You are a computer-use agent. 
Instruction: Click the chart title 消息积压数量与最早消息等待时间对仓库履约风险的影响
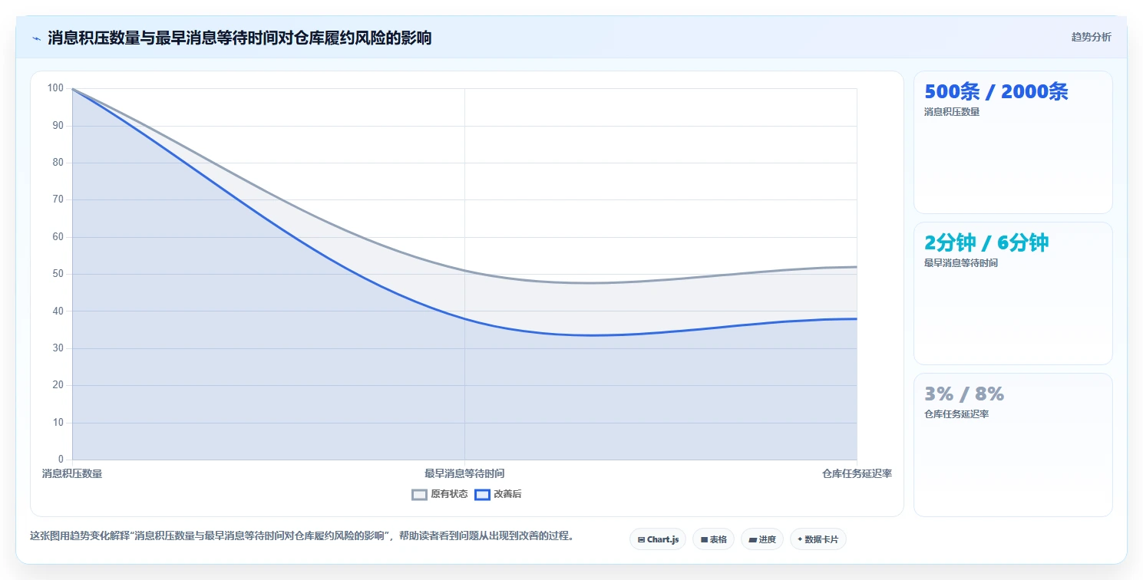[240, 38]
